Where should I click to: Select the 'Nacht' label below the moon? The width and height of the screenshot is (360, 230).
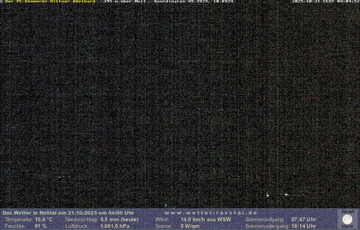click(347, 226)
